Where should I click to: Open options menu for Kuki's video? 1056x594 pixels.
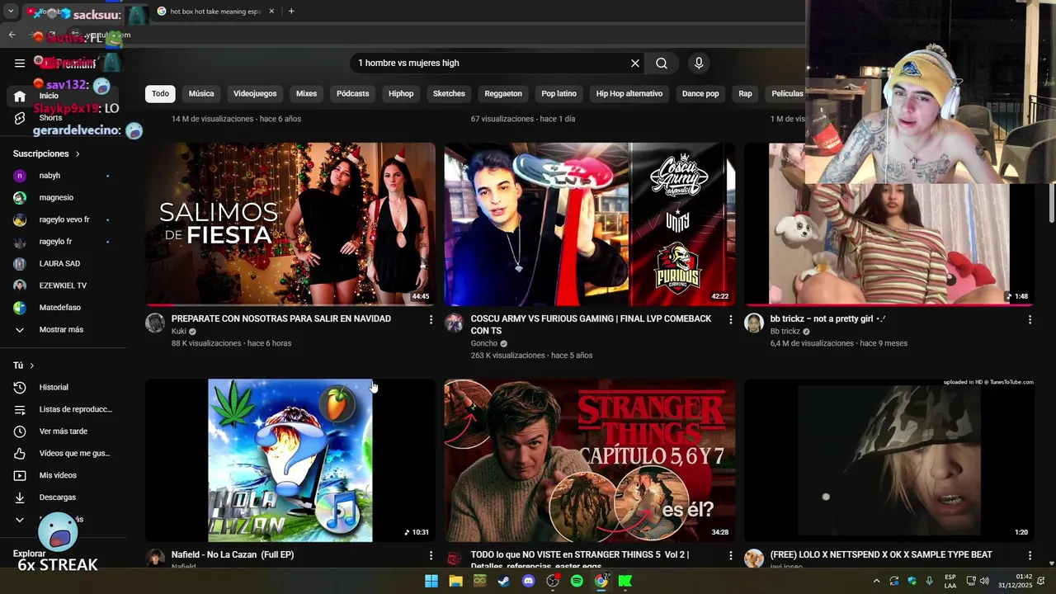[431, 319]
